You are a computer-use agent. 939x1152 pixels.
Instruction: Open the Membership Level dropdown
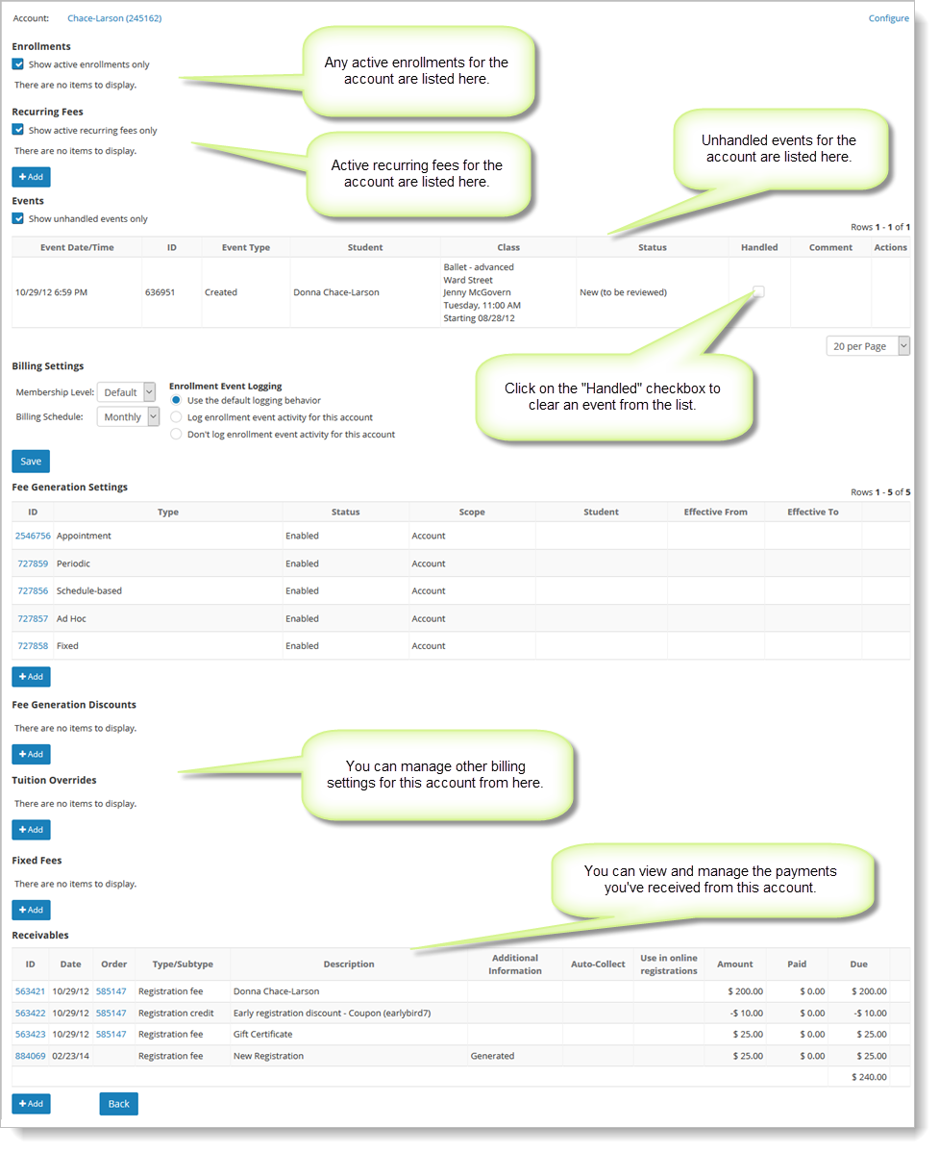click(x=126, y=392)
